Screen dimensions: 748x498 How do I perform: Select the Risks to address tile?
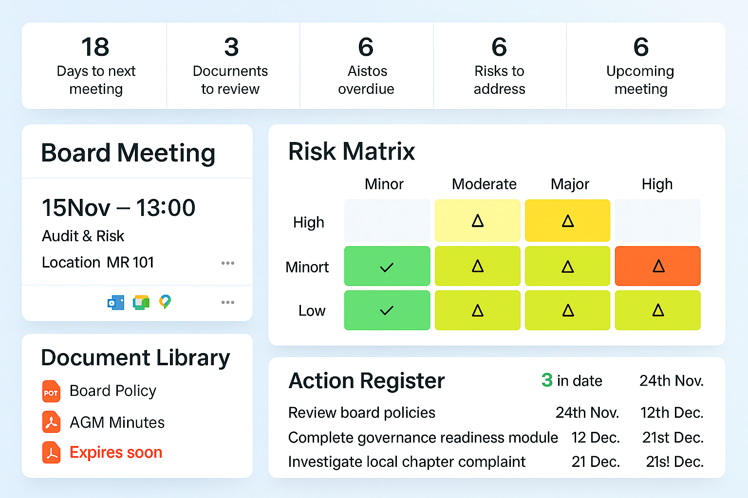[499, 66]
